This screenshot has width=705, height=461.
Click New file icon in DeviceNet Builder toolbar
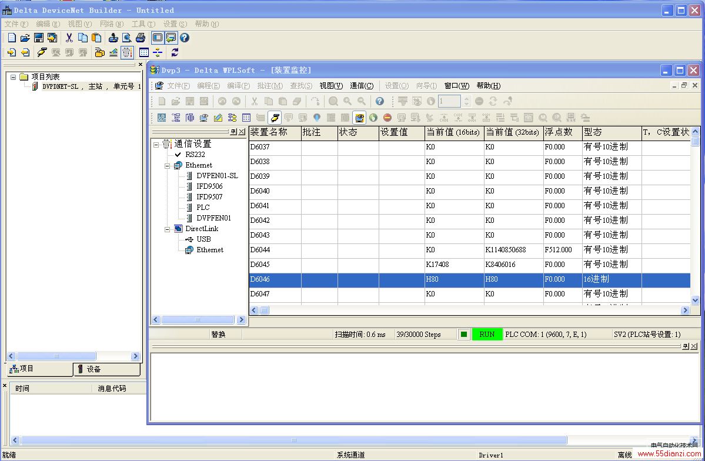click(x=12, y=38)
